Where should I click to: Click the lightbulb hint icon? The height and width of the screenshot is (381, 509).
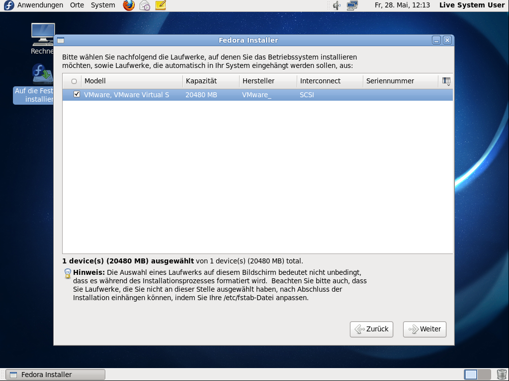pyautogui.click(x=68, y=273)
